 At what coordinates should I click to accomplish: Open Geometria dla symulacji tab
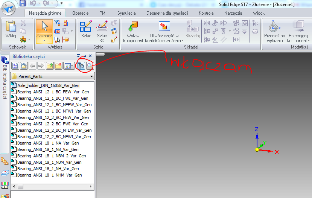(167, 13)
